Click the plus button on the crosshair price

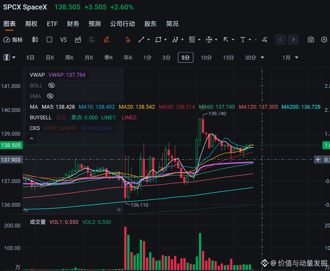click(318, 160)
